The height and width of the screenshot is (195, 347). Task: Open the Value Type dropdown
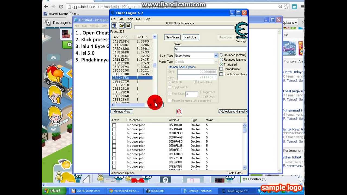coord(216,62)
